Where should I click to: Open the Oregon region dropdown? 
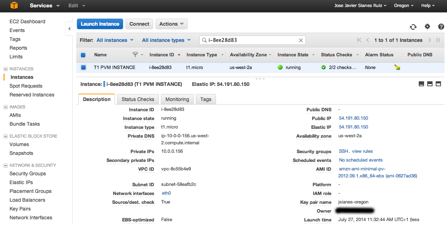(x=404, y=6)
